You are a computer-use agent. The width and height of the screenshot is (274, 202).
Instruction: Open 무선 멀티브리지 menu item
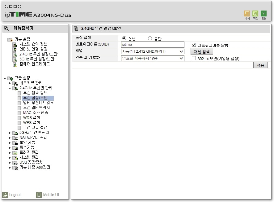tap(36, 108)
